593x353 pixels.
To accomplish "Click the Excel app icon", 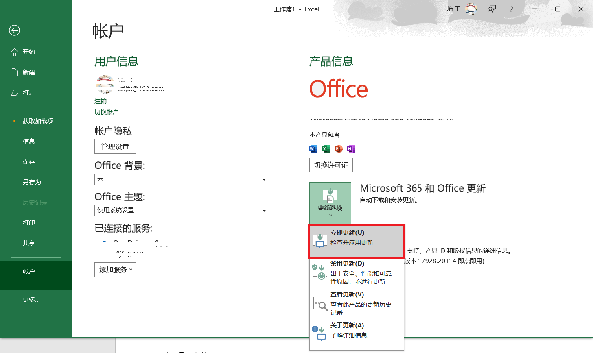I will 326,149.
